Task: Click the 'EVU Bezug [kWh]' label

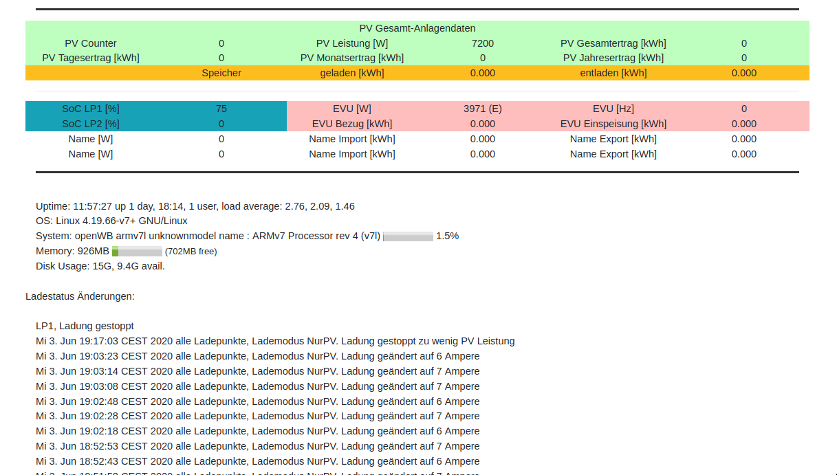Action: [352, 124]
